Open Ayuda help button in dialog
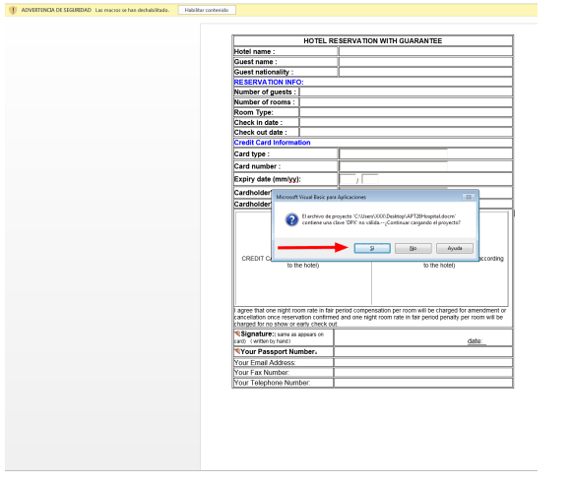This screenshot has height=483, width=572. coord(455,248)
